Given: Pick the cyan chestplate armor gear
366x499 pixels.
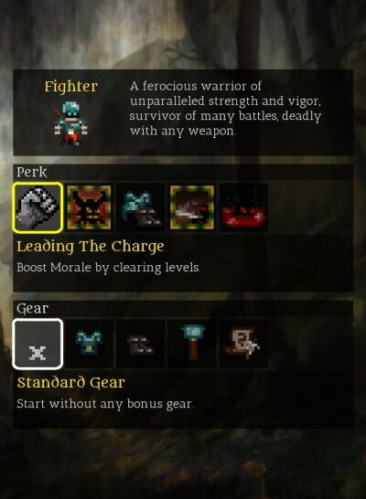Looking at the screenshot, I should (89, 344).
